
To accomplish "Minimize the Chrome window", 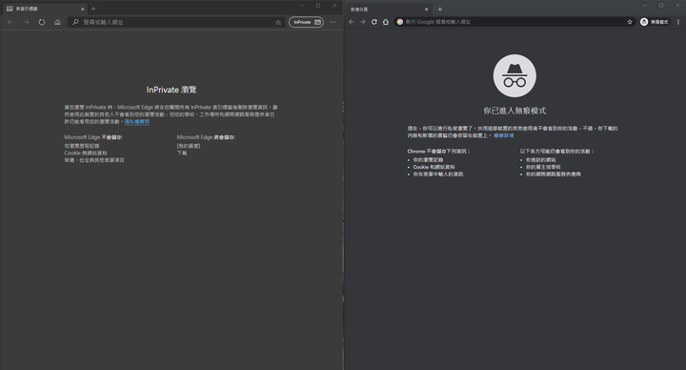I will tap(644, 6).
